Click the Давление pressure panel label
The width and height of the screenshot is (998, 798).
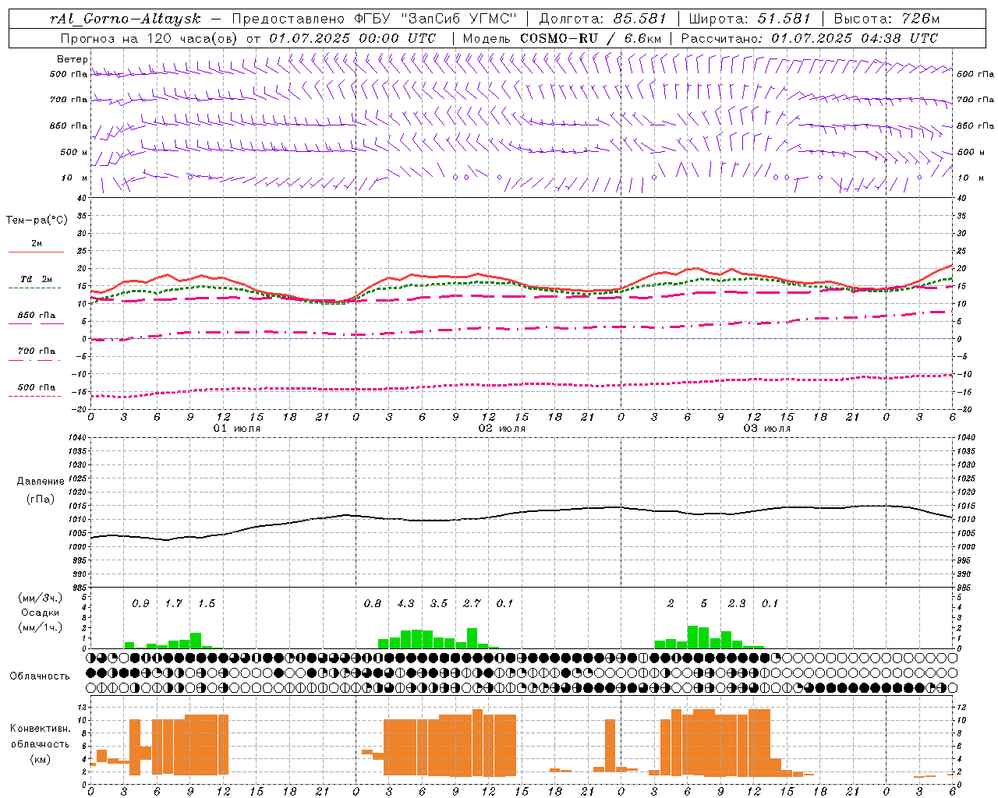point(41,482)
